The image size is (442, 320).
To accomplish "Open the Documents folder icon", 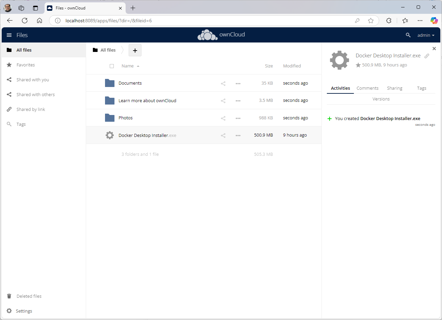I will [110, 83].
